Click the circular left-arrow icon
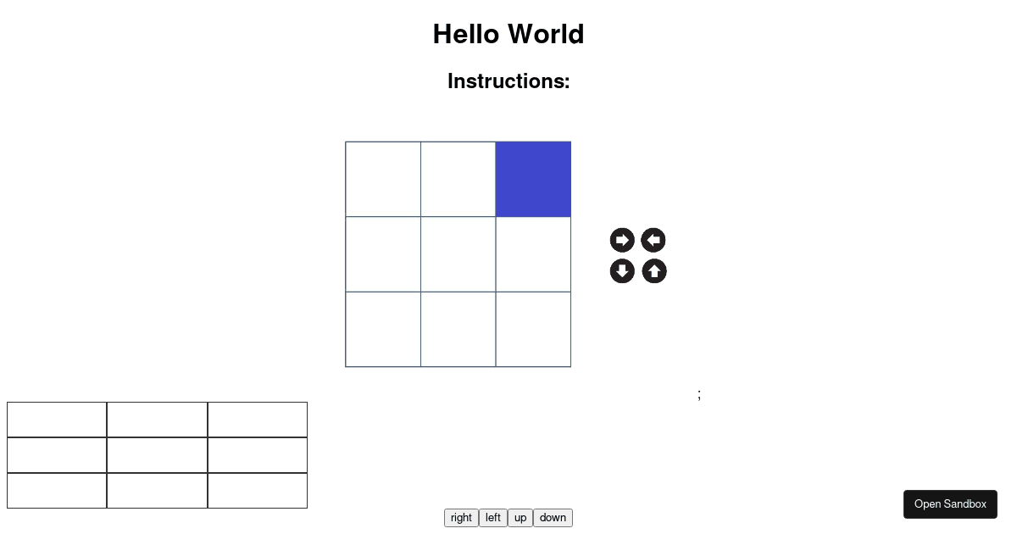The image size is (1017, 534). tap(653, 240)
